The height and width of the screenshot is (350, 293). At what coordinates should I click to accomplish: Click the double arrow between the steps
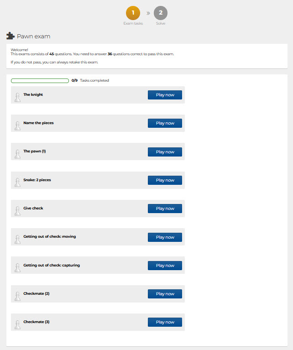(148, 13)
